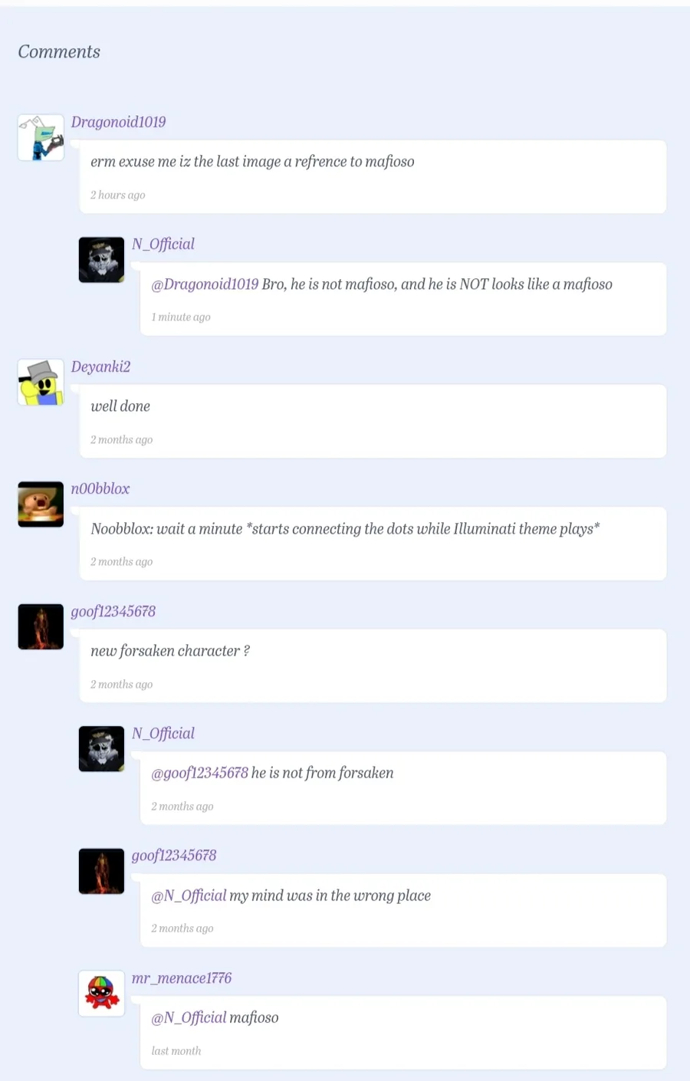690x1081 pixels.
Task: Click N_Official's avatar beside the forsaken reply
Action: pos(101,749)
